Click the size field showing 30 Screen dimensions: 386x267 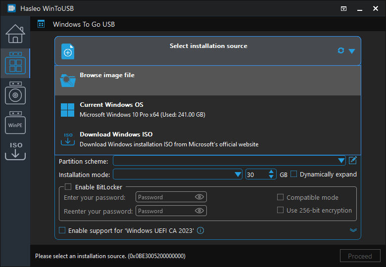[257, 175]
